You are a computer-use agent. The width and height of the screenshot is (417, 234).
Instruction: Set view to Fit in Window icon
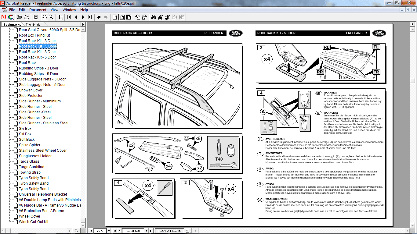click(122, 17)
